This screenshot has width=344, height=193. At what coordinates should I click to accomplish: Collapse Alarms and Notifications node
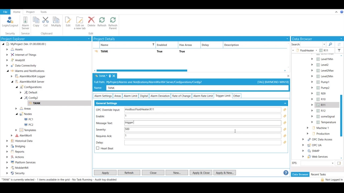pos(8,71)
